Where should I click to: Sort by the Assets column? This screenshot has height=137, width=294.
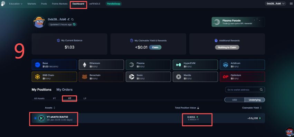(x=50, y=108)
